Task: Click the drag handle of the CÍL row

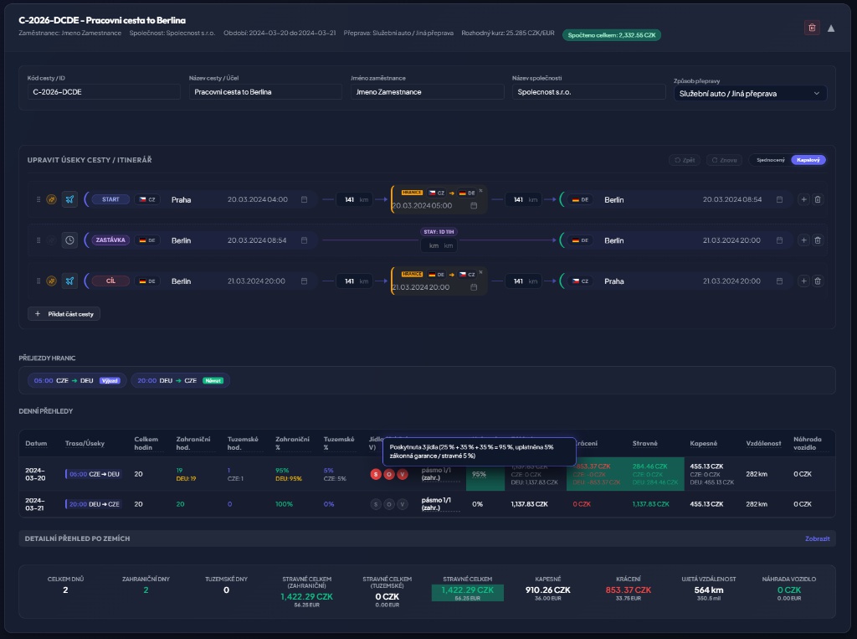Action: click(x=38, y=281)
